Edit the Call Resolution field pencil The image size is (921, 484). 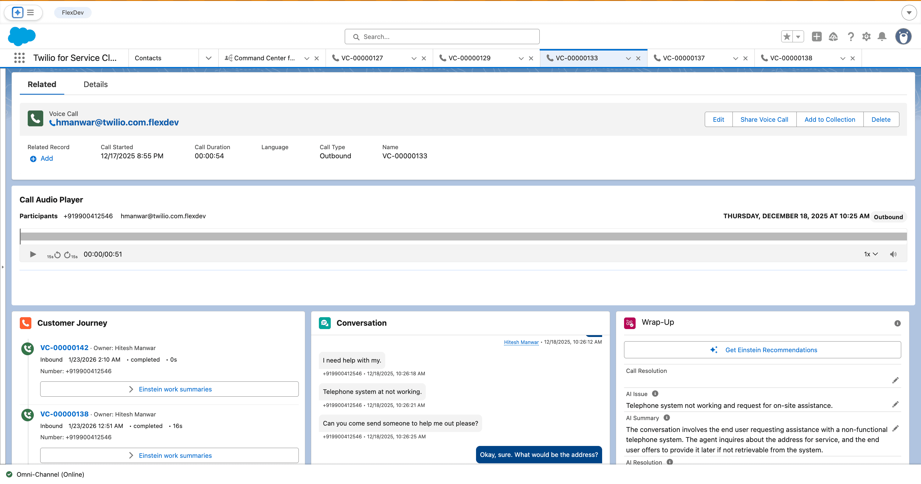coord(895,380)
